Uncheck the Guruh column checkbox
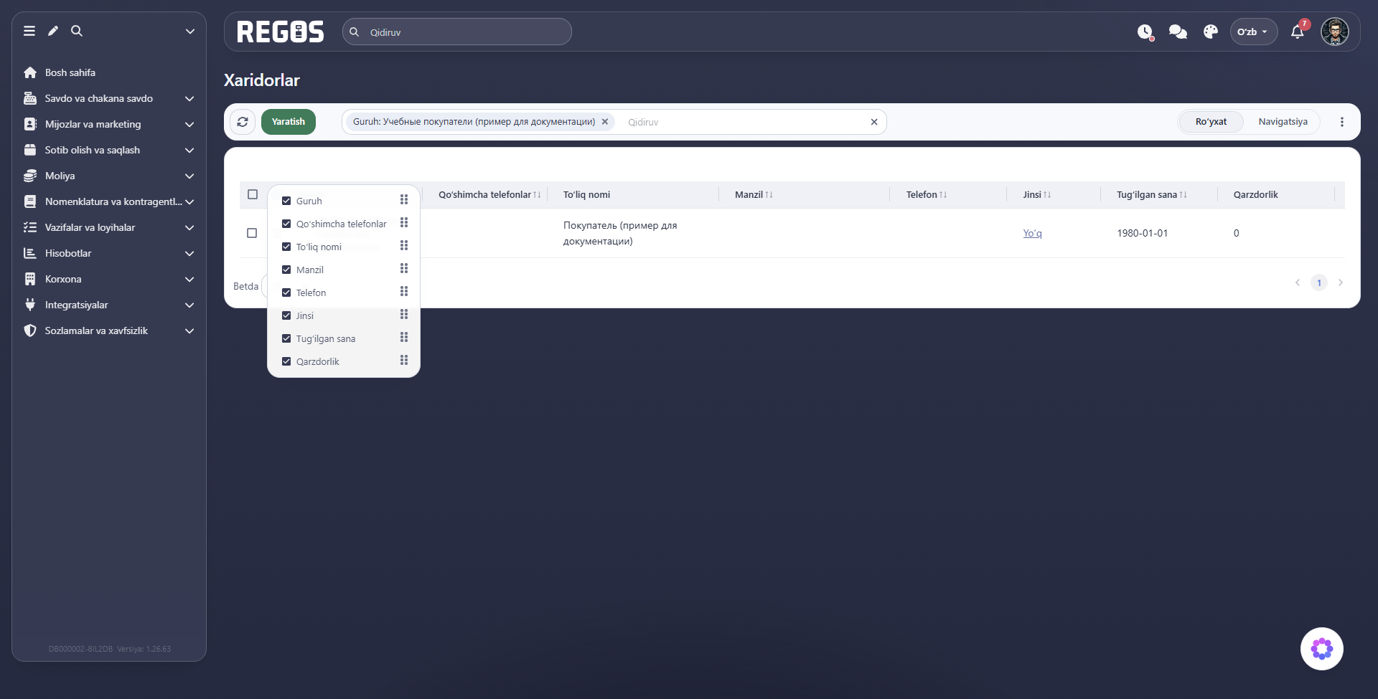 [x=286, y=201]
